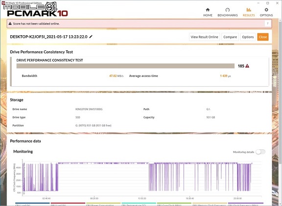Open the result Options button
Viewport: 282px width, 206px height.
click(x=248, y=37)
